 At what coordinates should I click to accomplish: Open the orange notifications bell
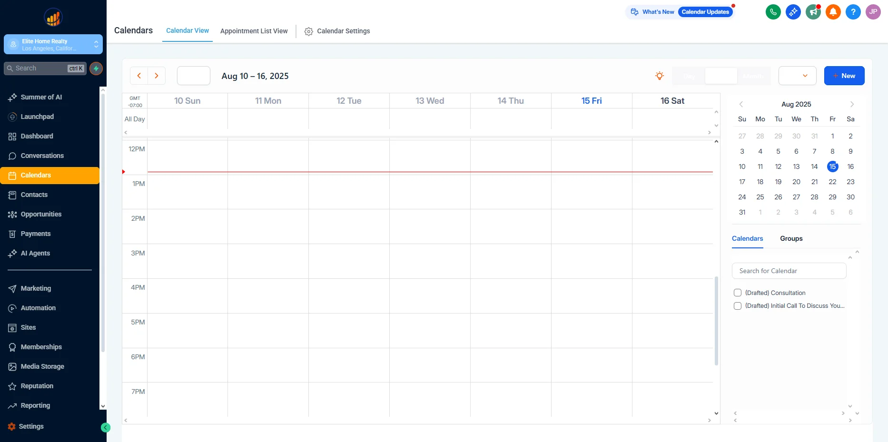click(833, 12)
